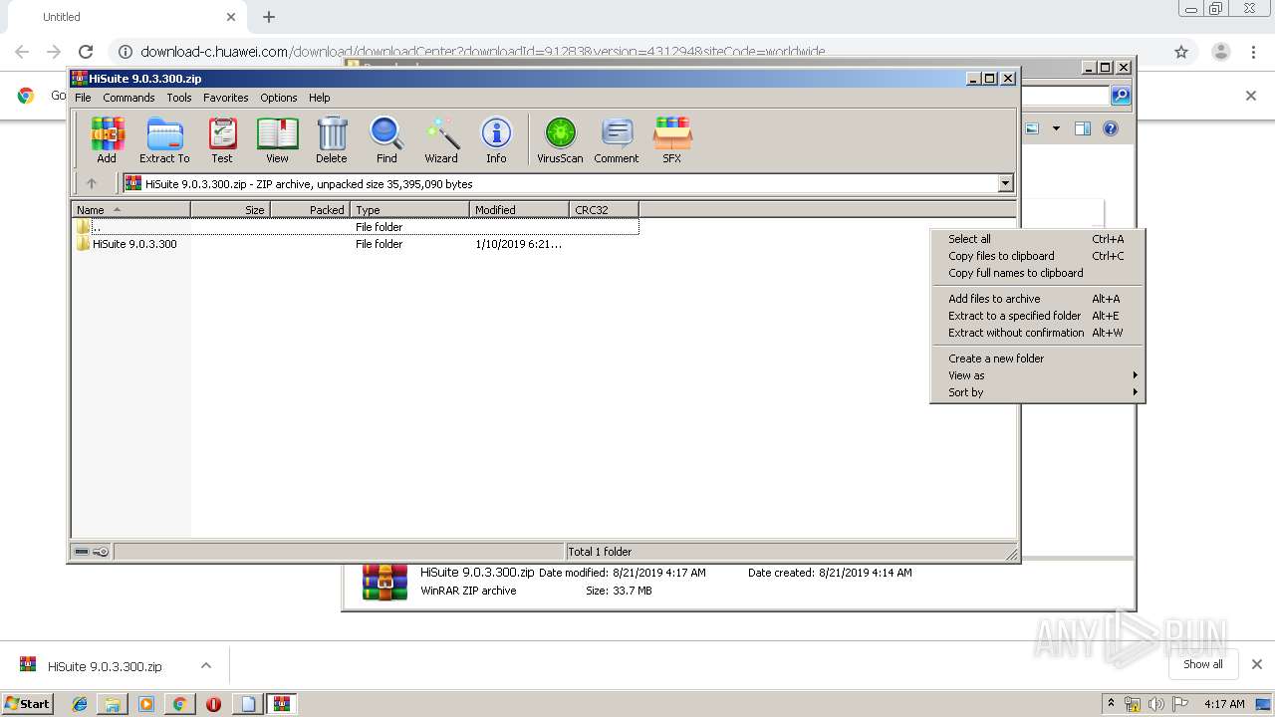Select the HiSuite 9.0.3.300 folder row
Viewport: 1275px width, 717px height.
[356, 244]
